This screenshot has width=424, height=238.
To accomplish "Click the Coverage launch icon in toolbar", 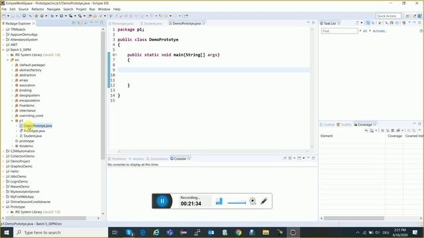I will pyautogui.click(x=70, y=16).
